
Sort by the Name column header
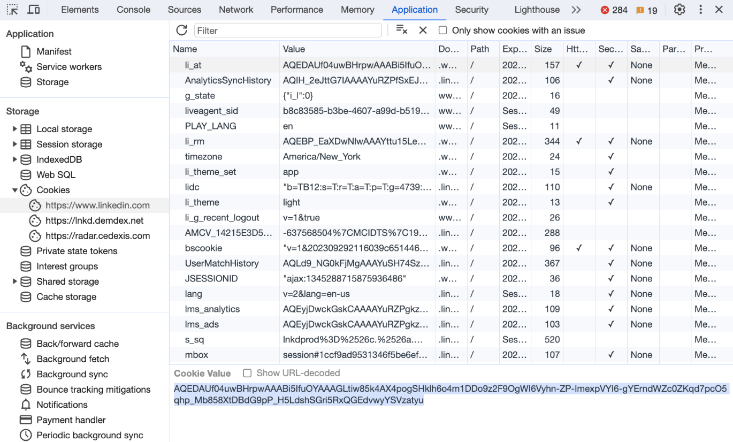[225, 49]
